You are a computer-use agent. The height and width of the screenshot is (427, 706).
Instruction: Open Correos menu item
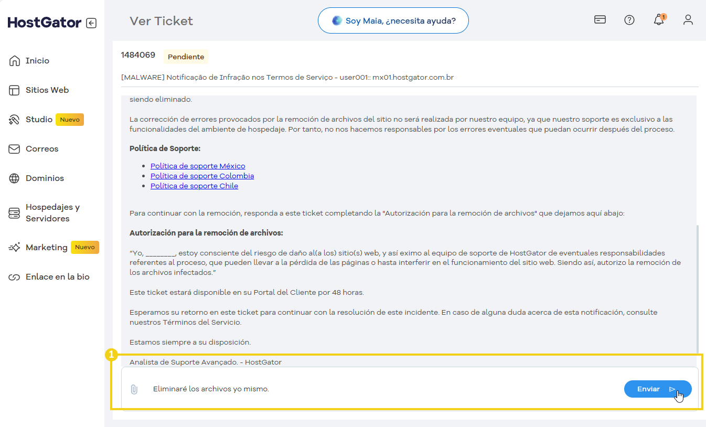(42, 149)
